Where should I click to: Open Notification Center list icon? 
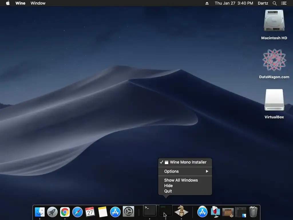[x=284, y=3]
